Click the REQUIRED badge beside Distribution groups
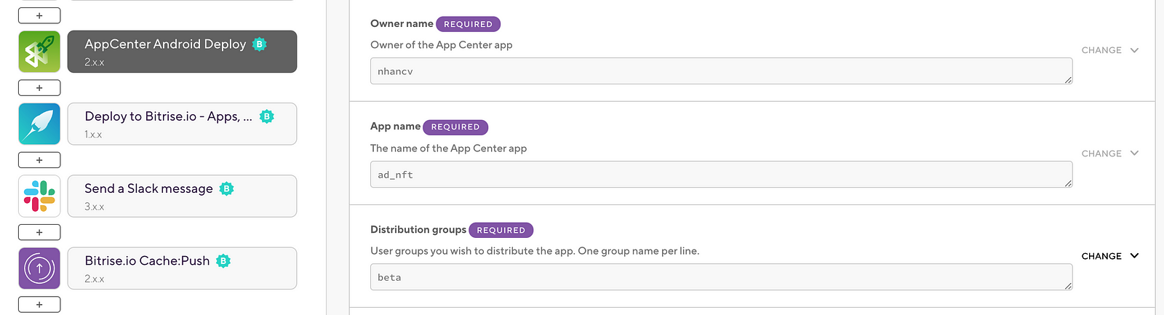Viewport: 1164px width, 315px height. (x=501, y=230)
